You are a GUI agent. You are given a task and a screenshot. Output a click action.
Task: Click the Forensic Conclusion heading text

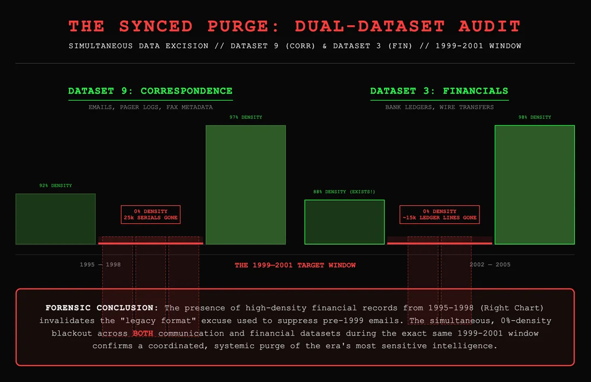(x=102, y=308)
